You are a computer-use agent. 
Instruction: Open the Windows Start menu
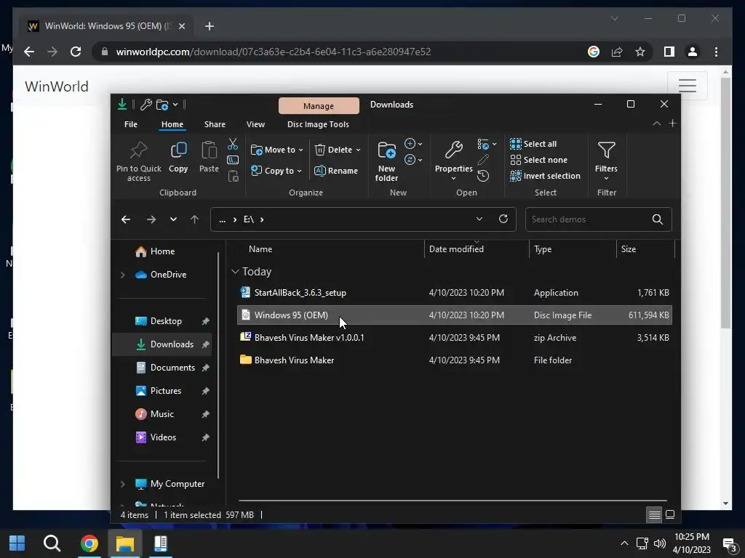tap(17, 543)
